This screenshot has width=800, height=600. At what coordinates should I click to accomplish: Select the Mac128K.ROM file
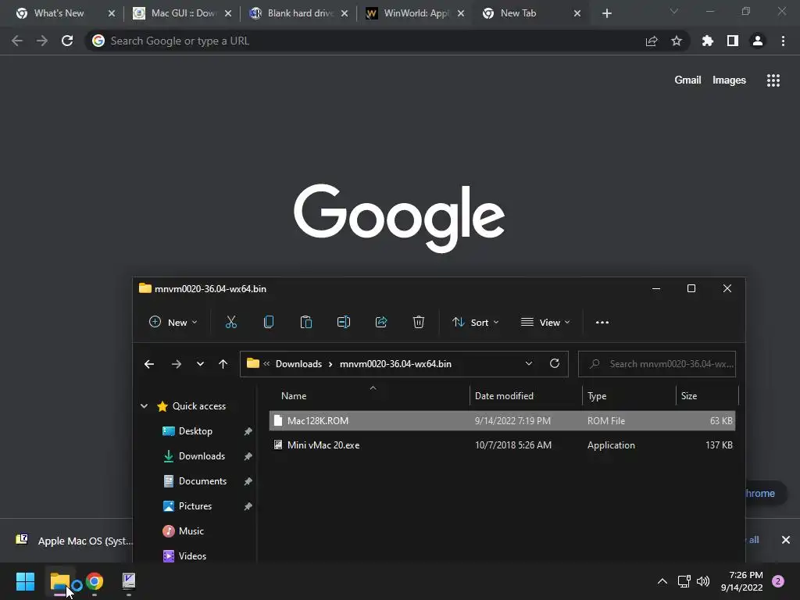[x=502, y=421]
